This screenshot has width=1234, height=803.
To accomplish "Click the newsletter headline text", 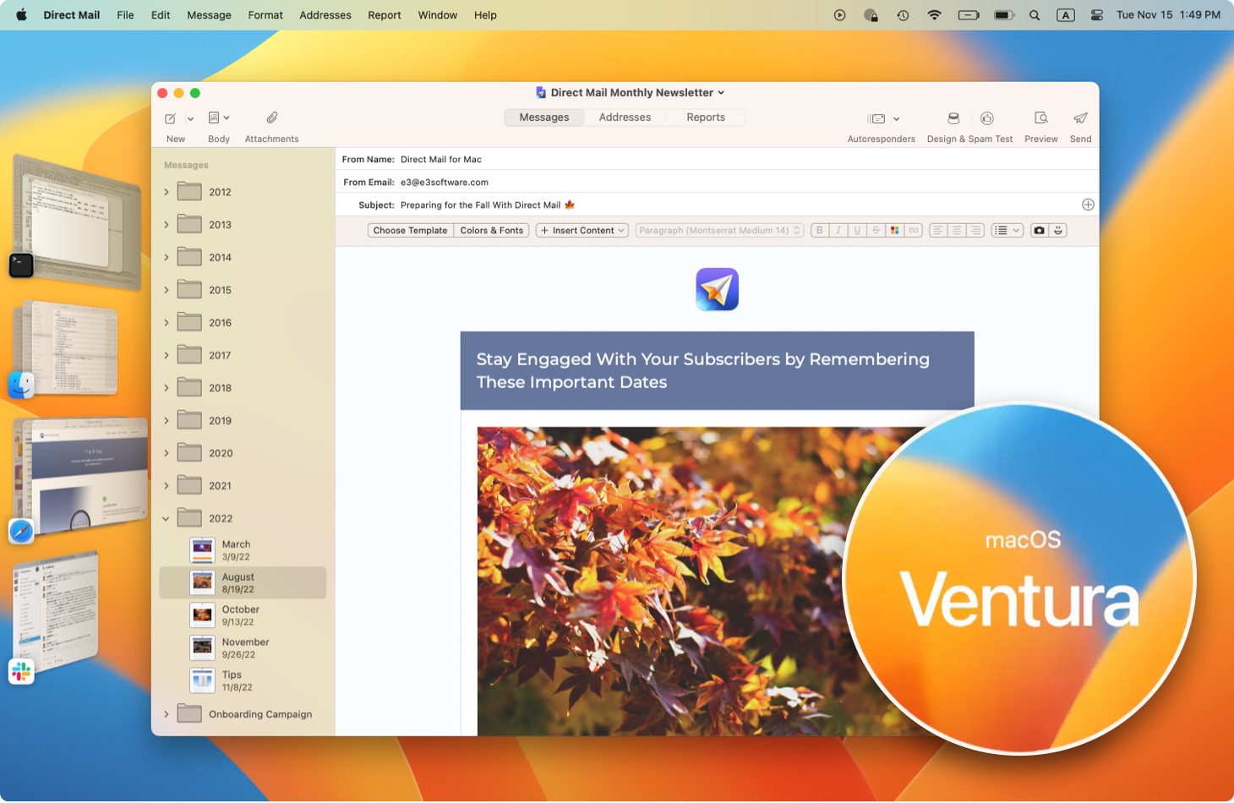I will [x=702, y=370].
